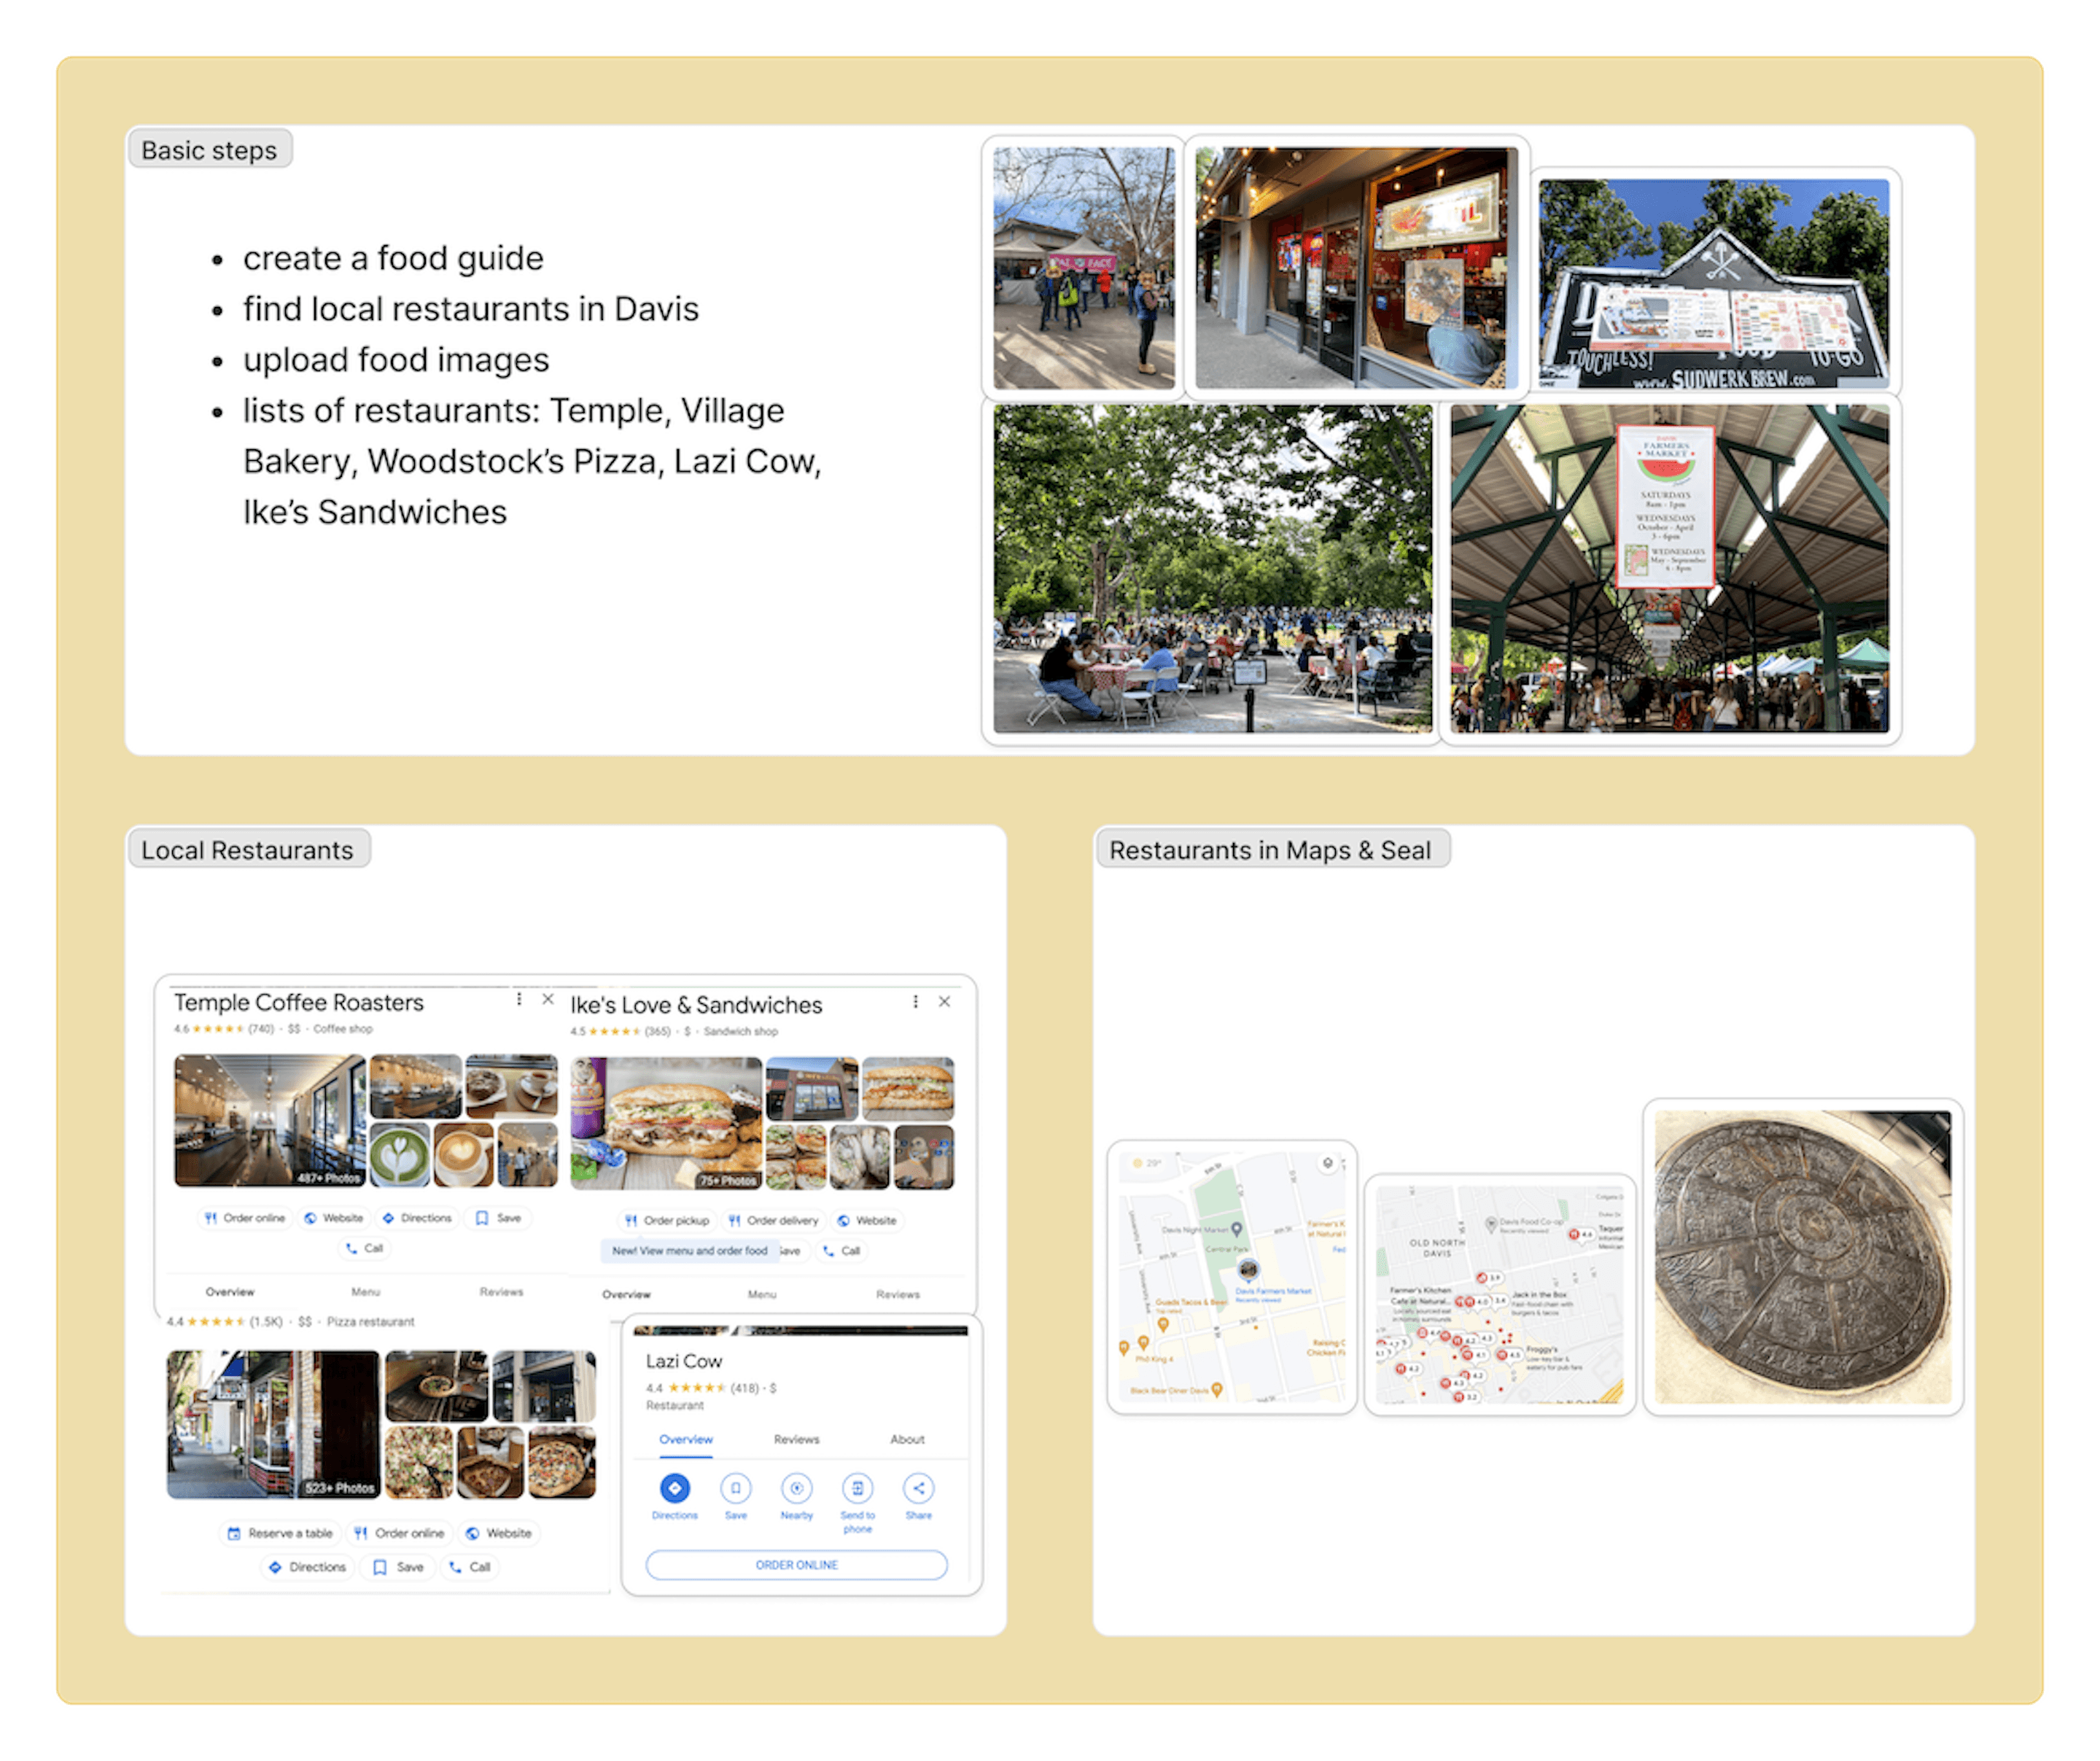This screenshot has height=1761, width=2100.
Task: Click Call button under Temple Coffee Roasters
Action: [x=364, y=1248]
